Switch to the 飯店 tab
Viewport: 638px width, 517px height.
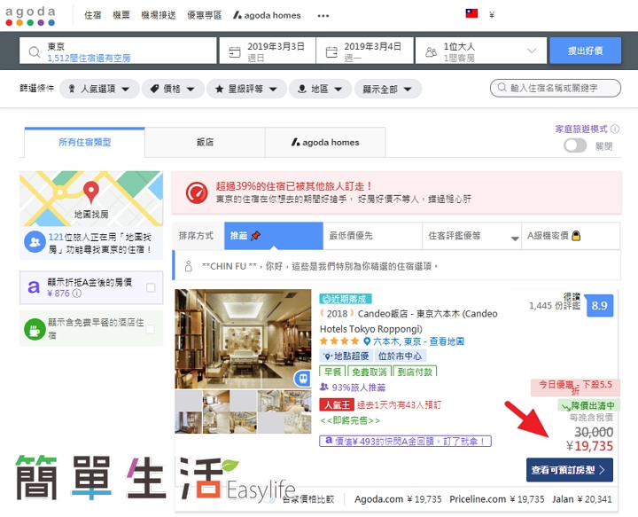pyautogui.click(x=205, y=142)
